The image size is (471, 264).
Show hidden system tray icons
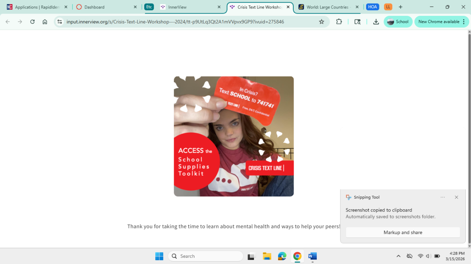tap(398, 256)
